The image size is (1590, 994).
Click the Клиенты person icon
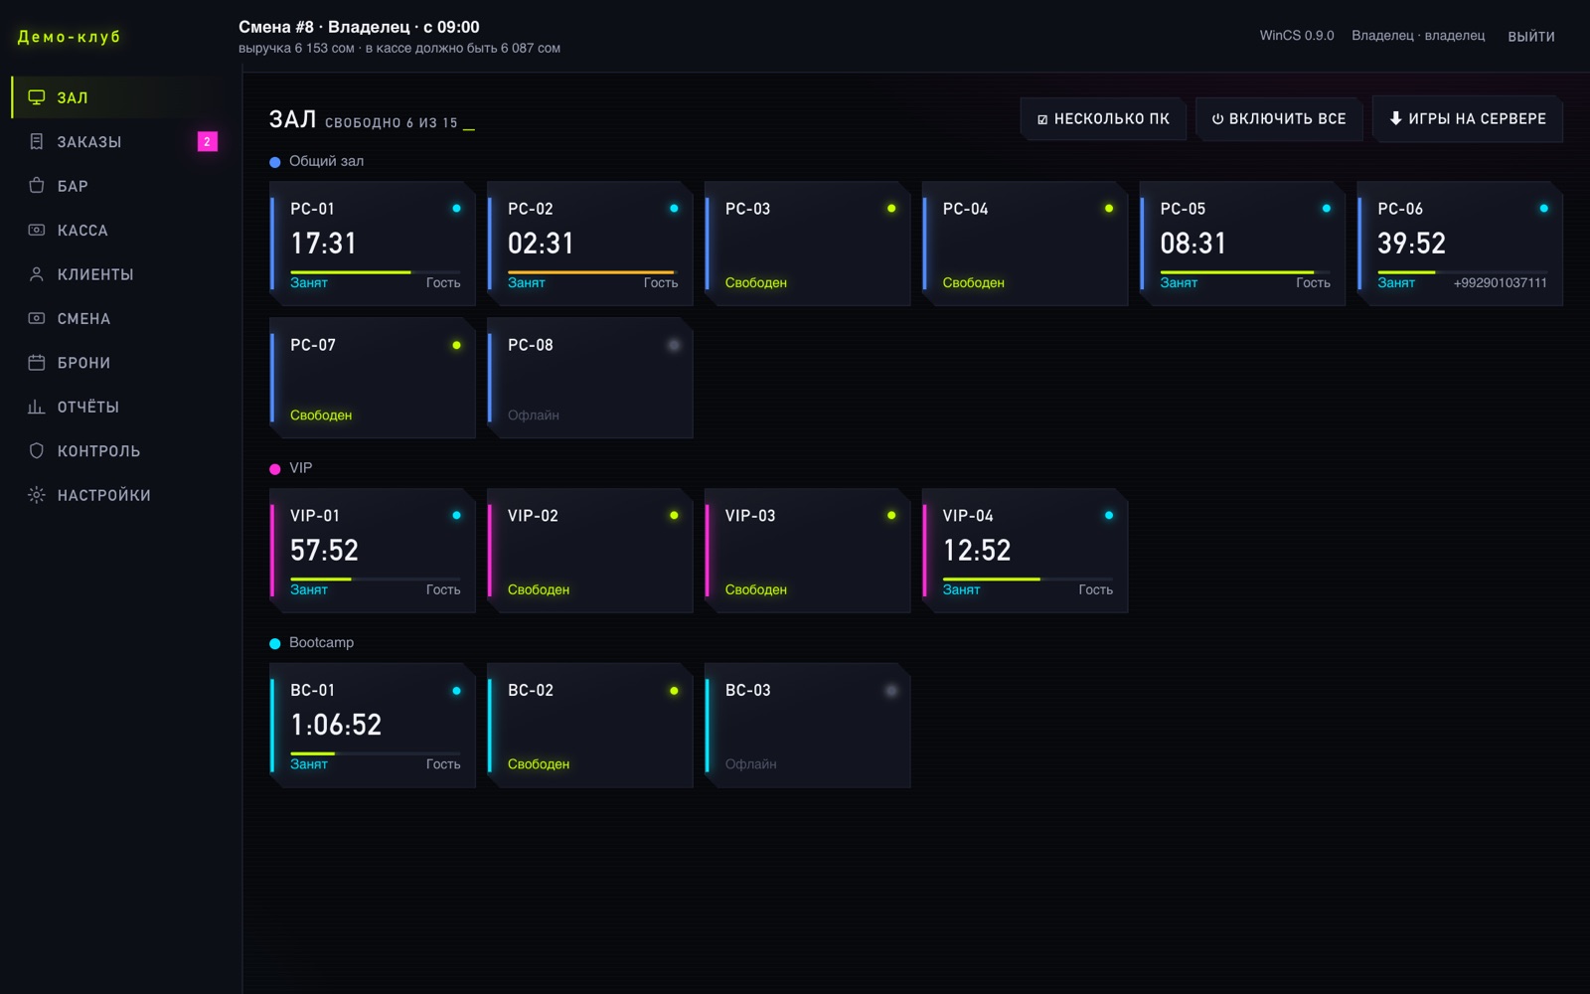[37, 274]
